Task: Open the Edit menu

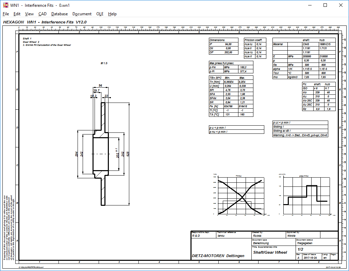Action: click(17, 14)
